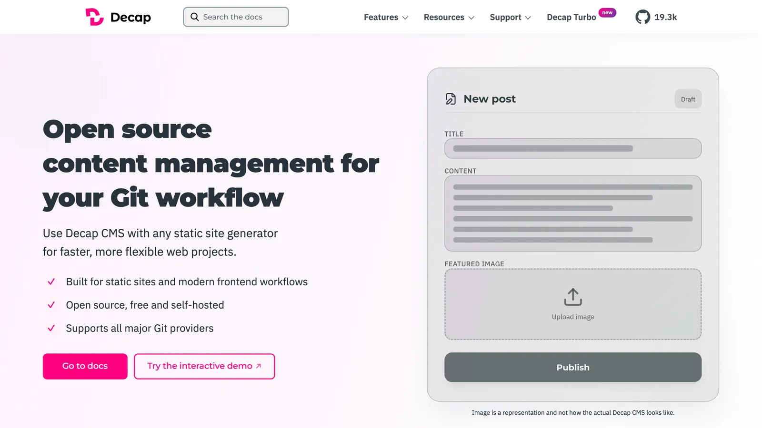Image resolution: width=762 pixels, height=428 pixels.
Task: Click 'Supports all major Git providers' text
Action: pos(140,328)
